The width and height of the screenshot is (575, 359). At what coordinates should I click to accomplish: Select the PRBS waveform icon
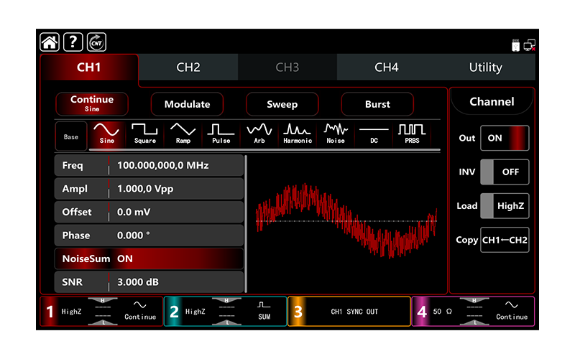(x=412, y=134)
